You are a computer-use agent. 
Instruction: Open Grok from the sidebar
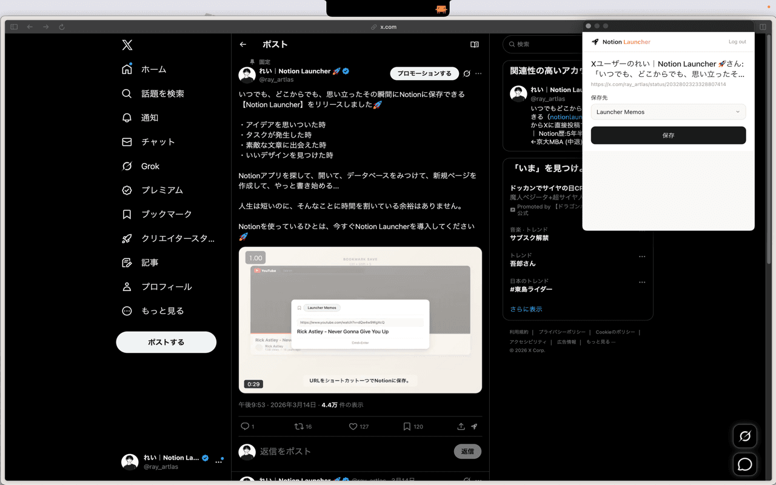tap(141, 166)
